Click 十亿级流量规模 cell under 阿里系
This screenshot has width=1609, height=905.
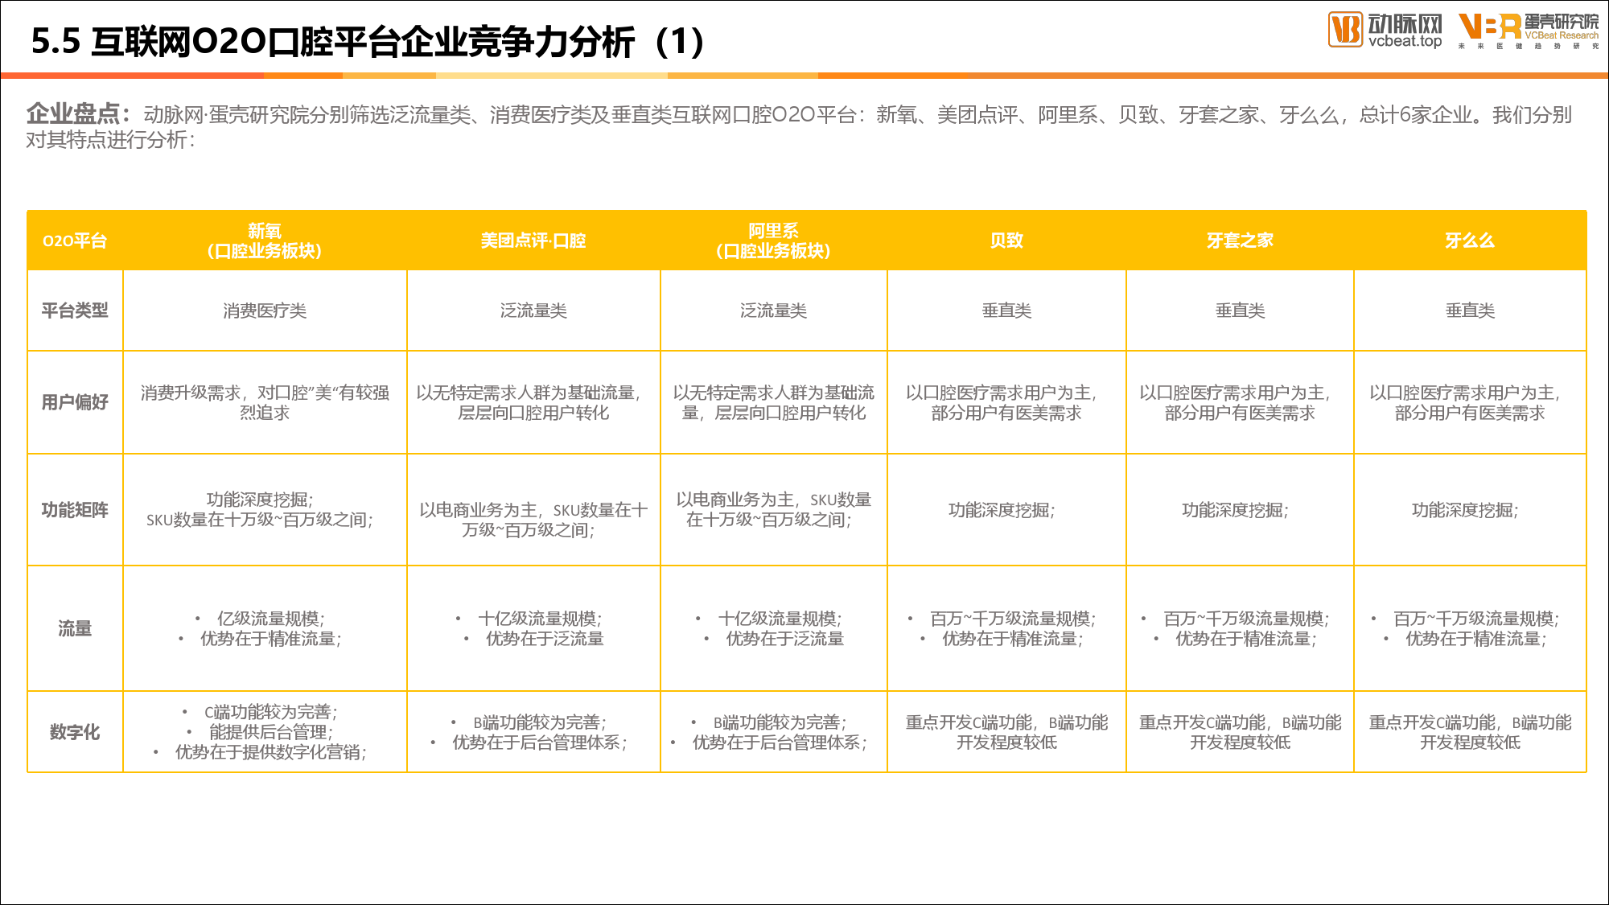773,628
